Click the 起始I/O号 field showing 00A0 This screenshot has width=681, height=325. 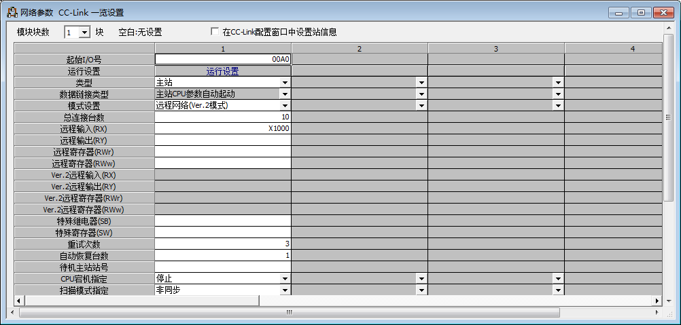point(222,60)
